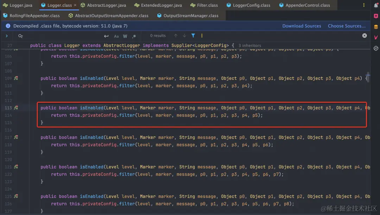The height and width of the screenshot is (215, 380).
Task: Click isEnabled on line 113
Action: tap(91, 108)
